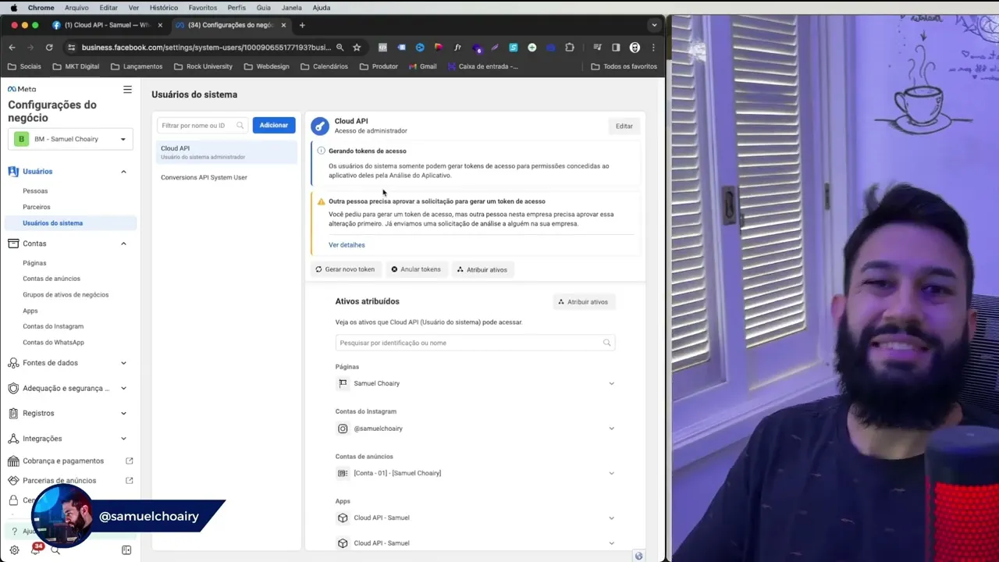The width and height of the screenshot is (999, 562).
Task: Click the Fontes de dados icon
Action: point(13,363)
